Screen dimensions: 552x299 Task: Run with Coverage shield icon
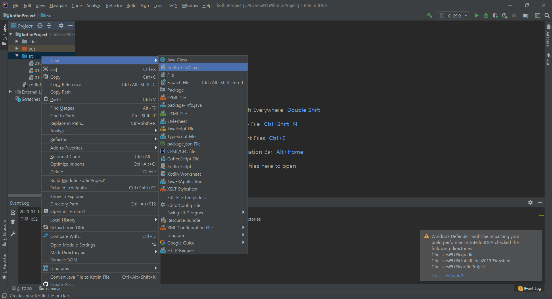point(495,15)
